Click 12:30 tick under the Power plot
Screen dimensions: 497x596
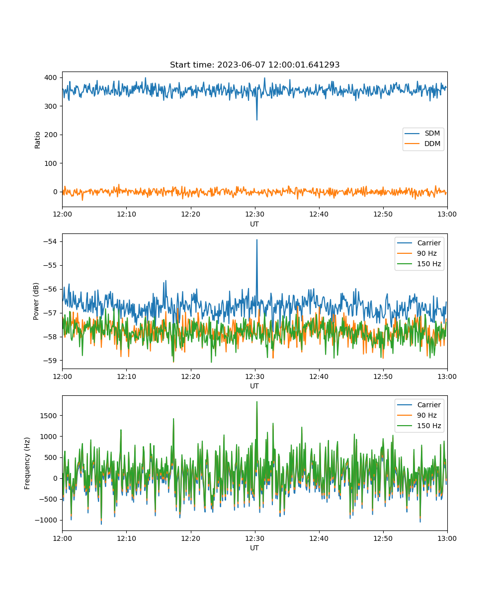pos(254,376)
